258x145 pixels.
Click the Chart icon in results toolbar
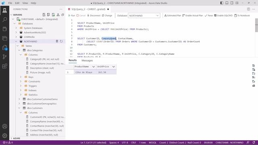(254, 85)
